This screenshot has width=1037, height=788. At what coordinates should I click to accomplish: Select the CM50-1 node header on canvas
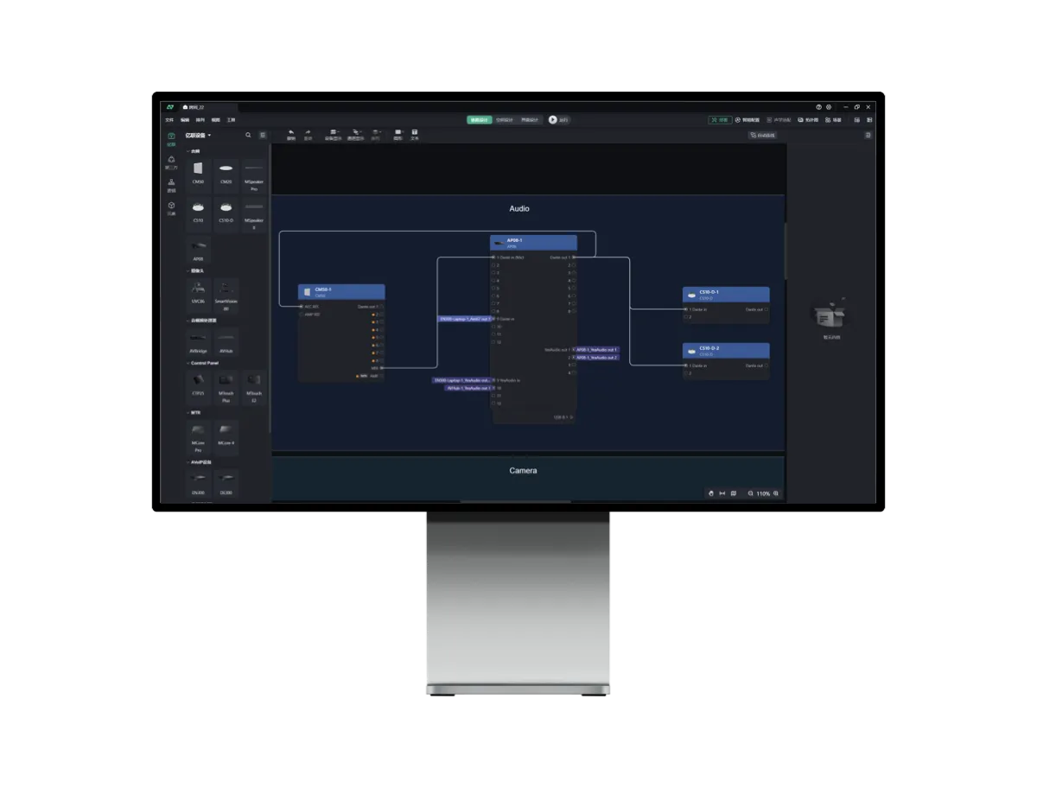pos(341,292)
